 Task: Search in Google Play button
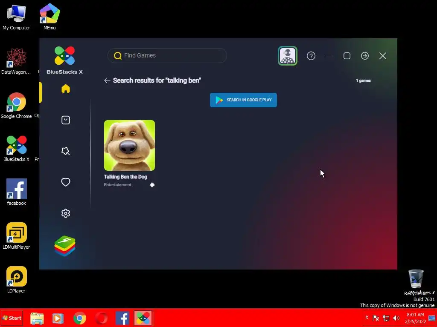(243, 100)
